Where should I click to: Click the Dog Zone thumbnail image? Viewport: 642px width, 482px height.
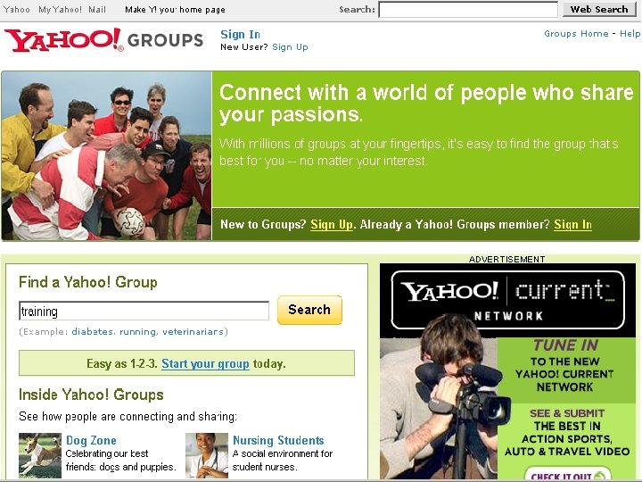pos(40,455)
